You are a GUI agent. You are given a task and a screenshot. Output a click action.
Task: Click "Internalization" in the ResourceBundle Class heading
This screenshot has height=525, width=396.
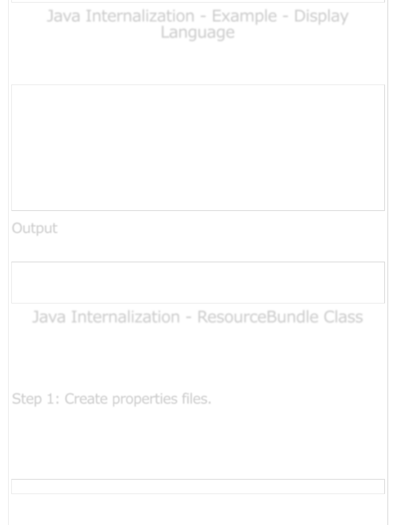(125, 317)
